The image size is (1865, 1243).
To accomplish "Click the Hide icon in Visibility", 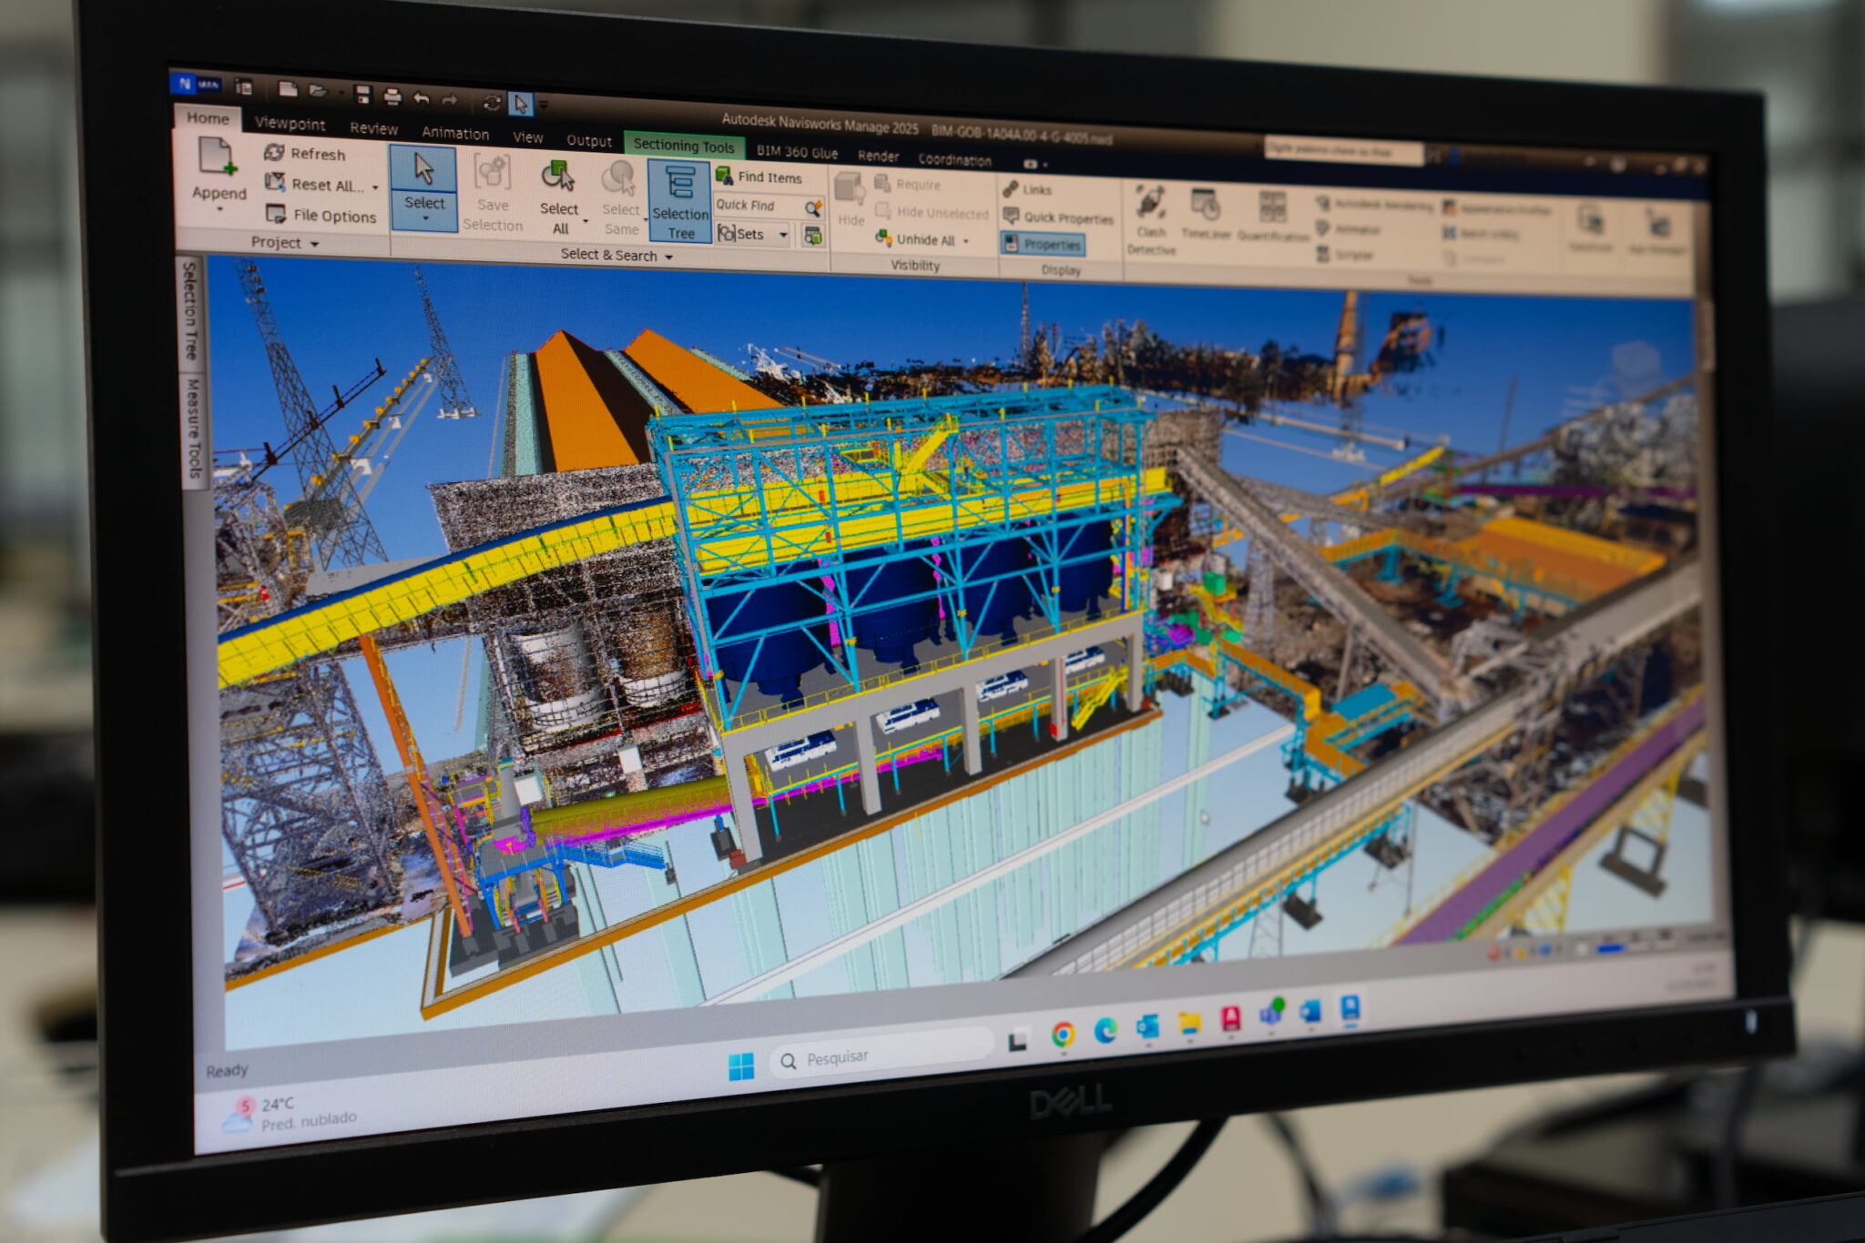I will [850, 189].
